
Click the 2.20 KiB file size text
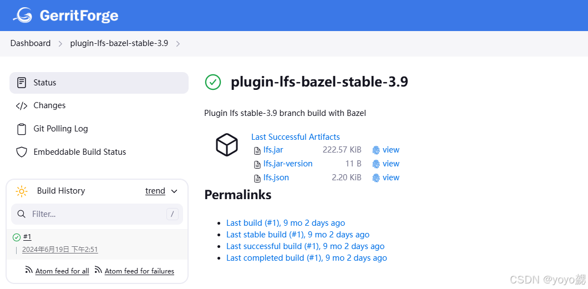tap(347, 178)
